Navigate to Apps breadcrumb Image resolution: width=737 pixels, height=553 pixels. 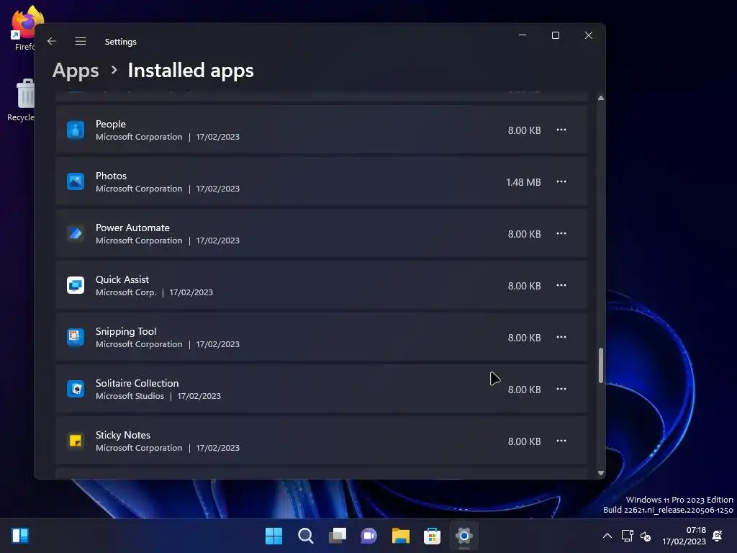point(76,71)
